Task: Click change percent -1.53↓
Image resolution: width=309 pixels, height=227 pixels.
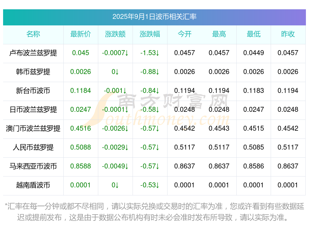Action: click(150, 53)
